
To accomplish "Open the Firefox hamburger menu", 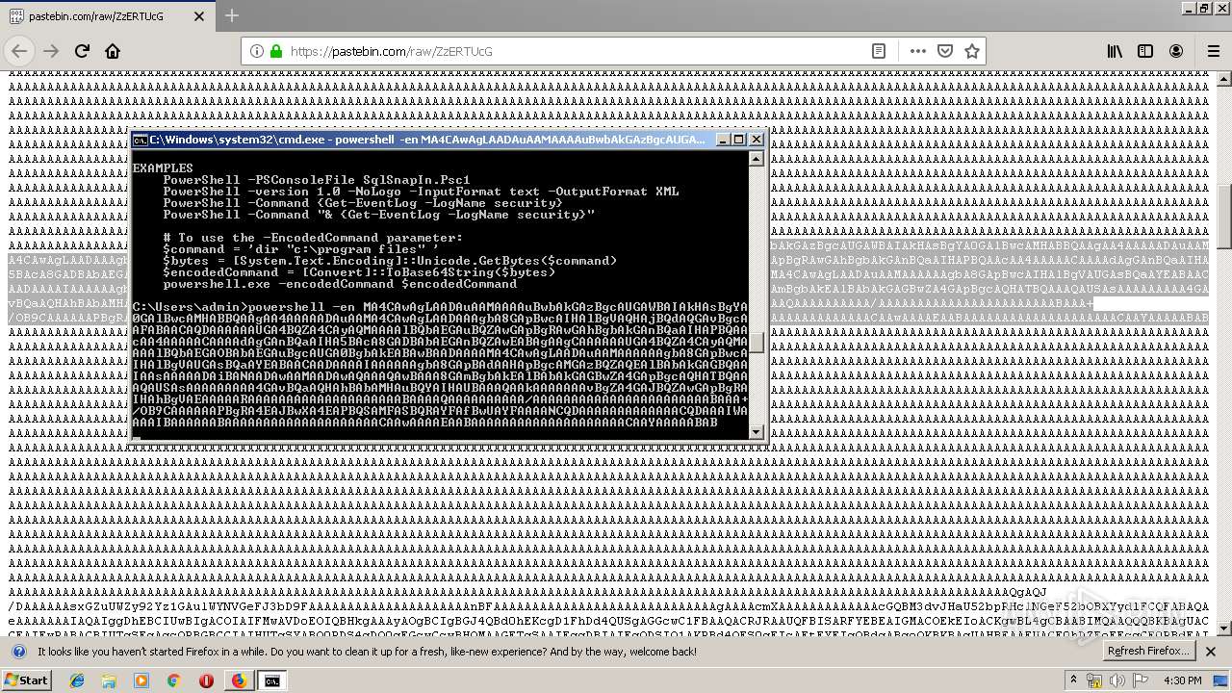I will [1212, 51].
